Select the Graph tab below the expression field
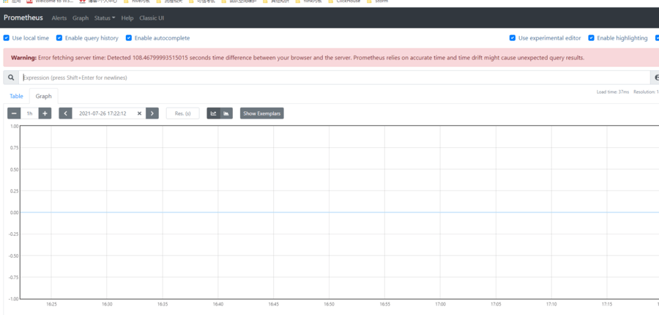The image size is (659, 315). coord(44,96)
